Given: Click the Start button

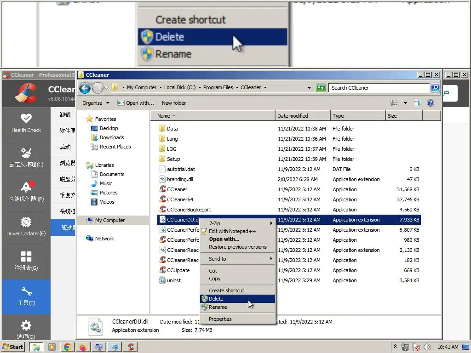Looking at the screenshot, I should (13, 347).
